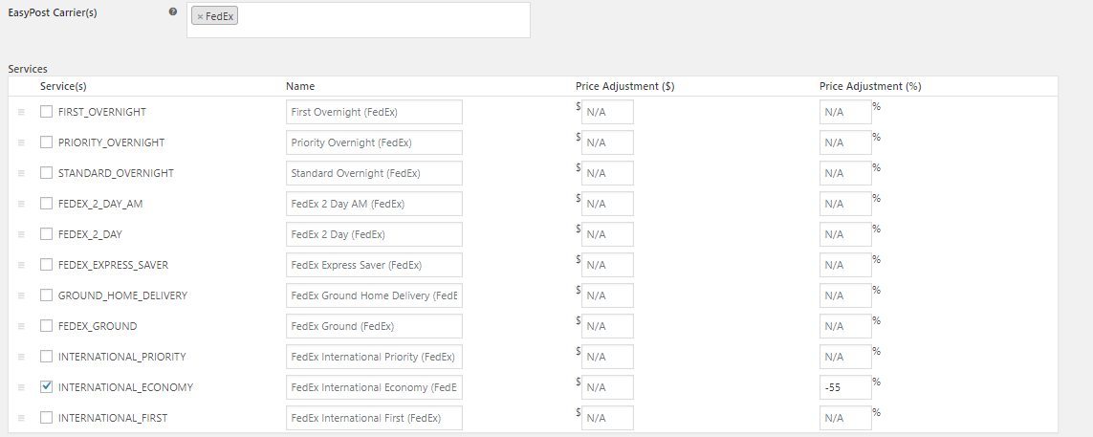Remove the FedEx carrier tag
Viewport: 1093px width, 437px height.
200,16
